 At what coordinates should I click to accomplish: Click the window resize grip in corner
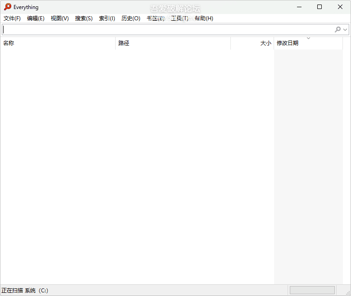pyautogui.click(x=348, y=293)
